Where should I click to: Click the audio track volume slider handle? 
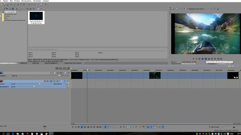tap(40, 84)
